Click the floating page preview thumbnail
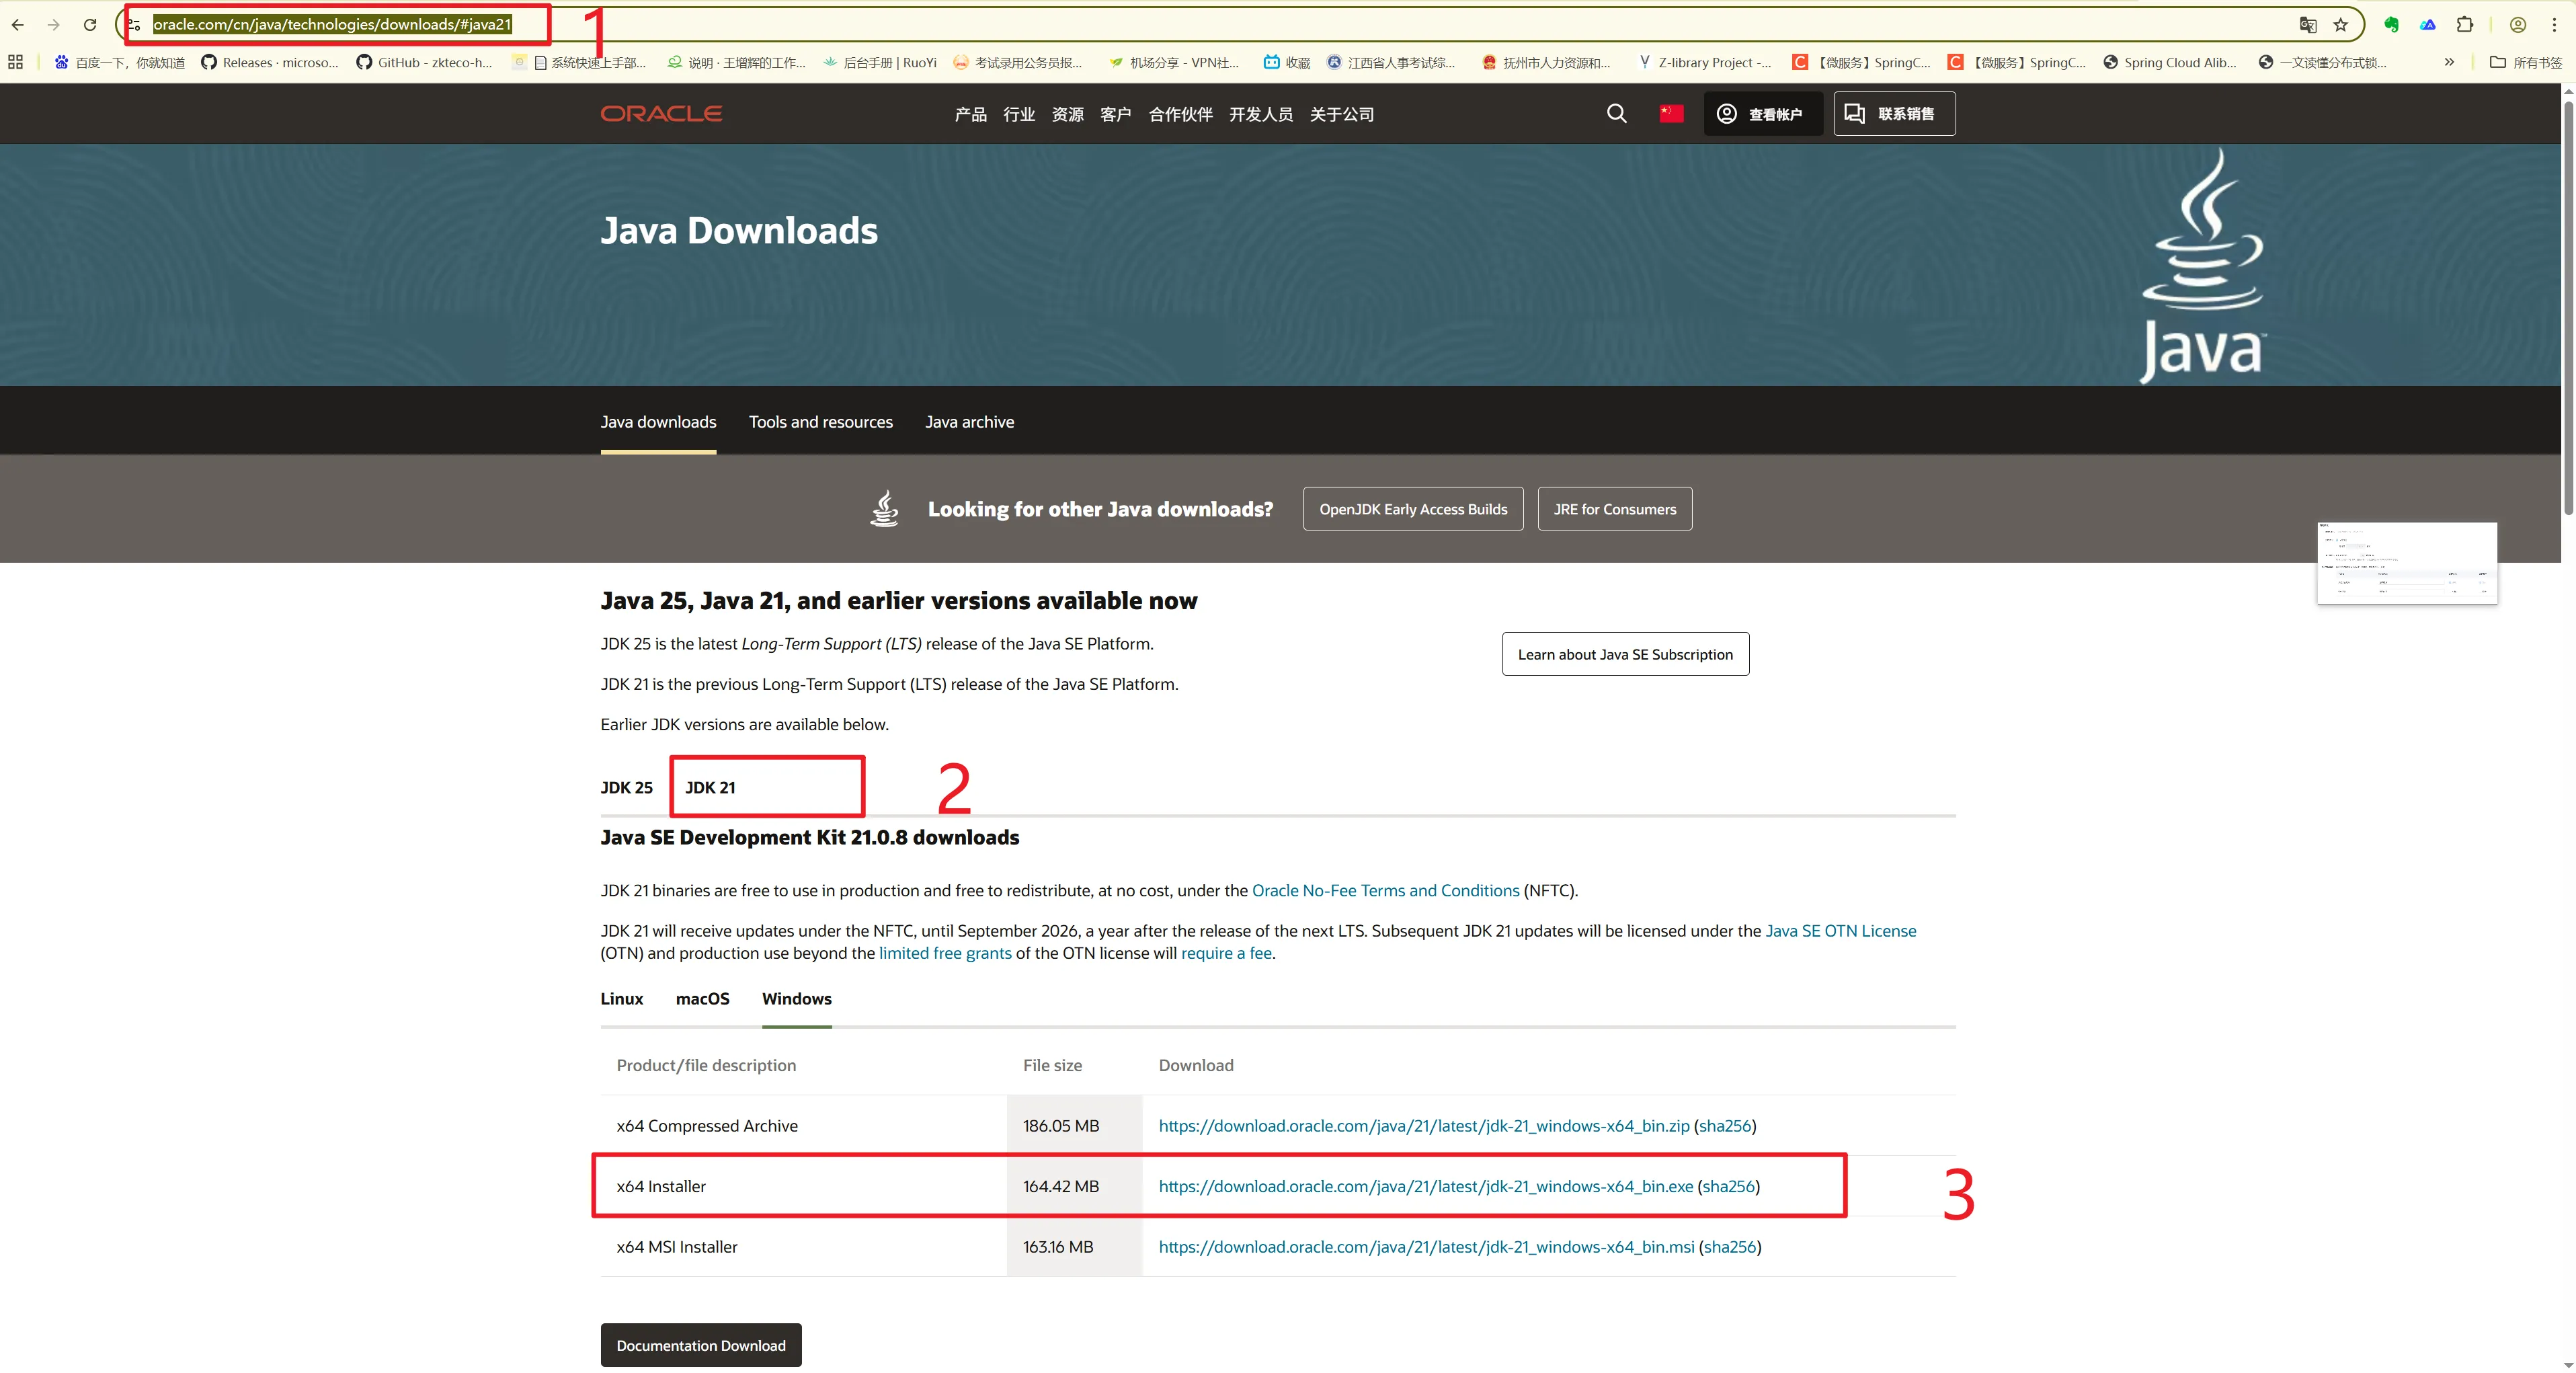The image size is (2576, 1373). (x=2407, y=563)
